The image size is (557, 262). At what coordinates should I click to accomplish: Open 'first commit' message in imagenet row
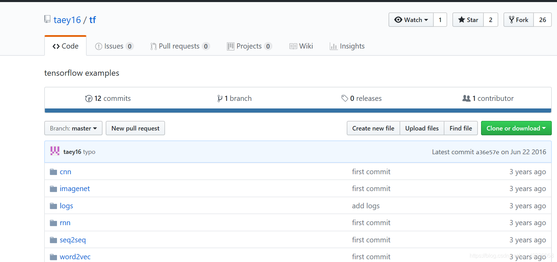point(371,189)
